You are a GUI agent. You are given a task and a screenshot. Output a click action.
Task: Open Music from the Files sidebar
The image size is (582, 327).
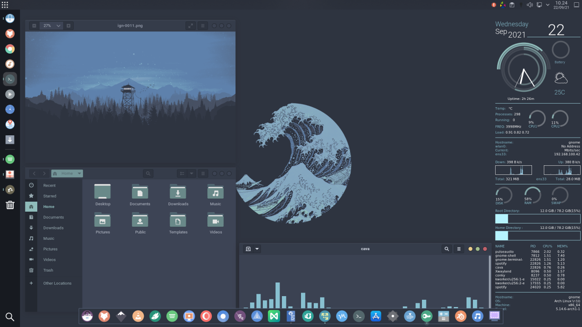click(54, 238)
